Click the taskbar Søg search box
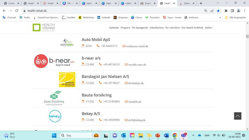Screen dimensions: 249x140 pos(80,135)
